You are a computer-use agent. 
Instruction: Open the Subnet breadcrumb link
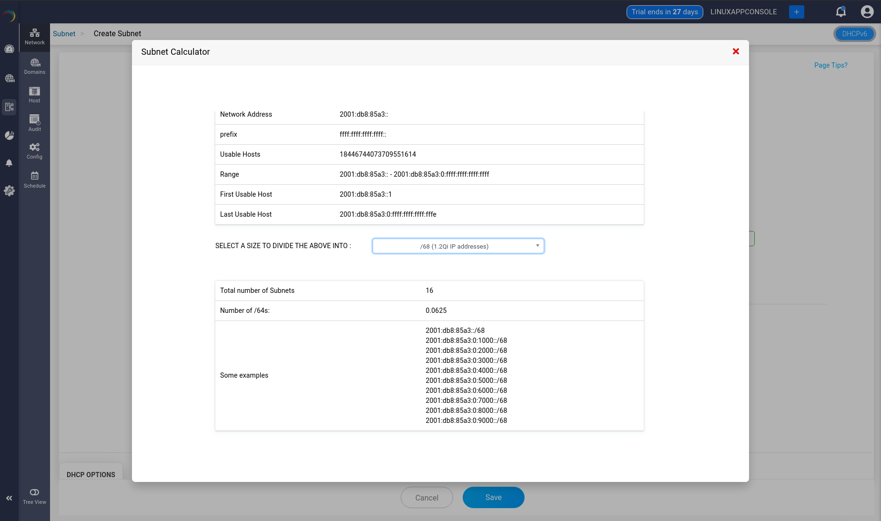pyautogui.click(x=64, y=33)
